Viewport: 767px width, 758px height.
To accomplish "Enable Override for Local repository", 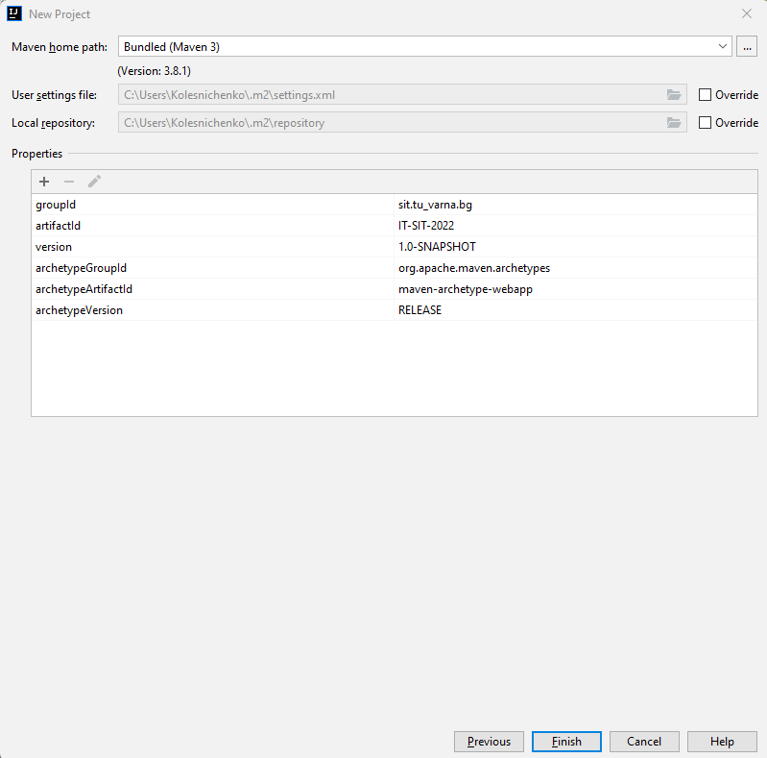I will (x=705, y=122).
